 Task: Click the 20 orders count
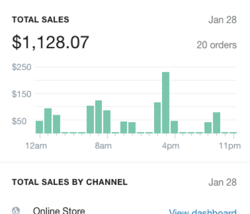[216, 45]
